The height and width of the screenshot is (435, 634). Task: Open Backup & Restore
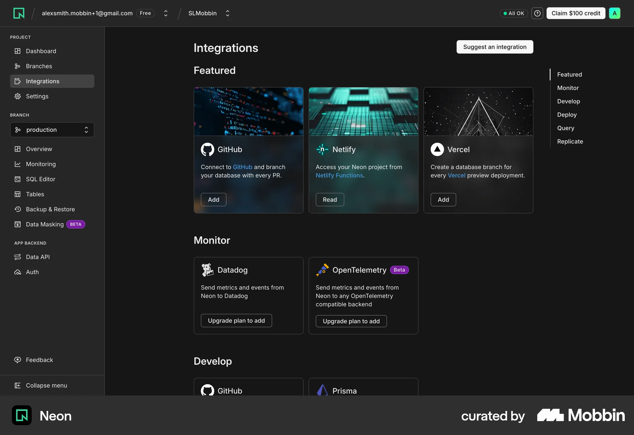(x=52, y=209)
